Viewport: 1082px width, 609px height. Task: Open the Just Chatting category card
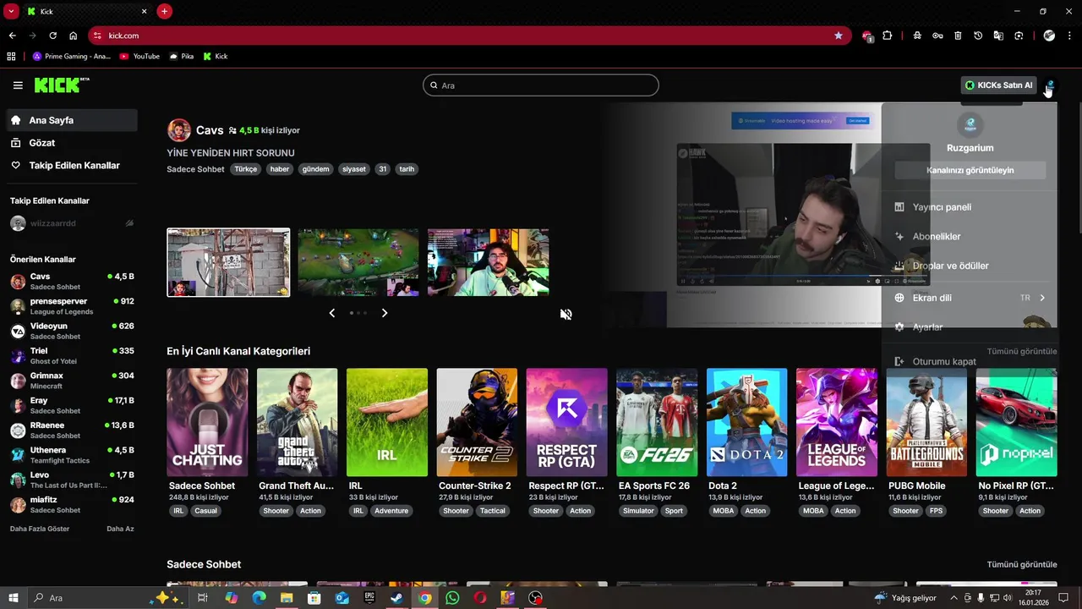tap(207, 422)
